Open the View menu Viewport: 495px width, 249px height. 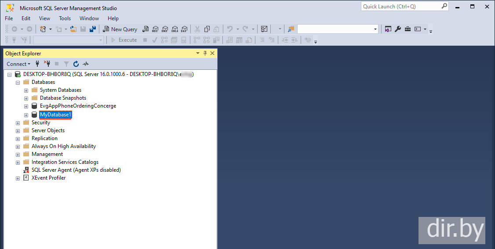point(44,18)
